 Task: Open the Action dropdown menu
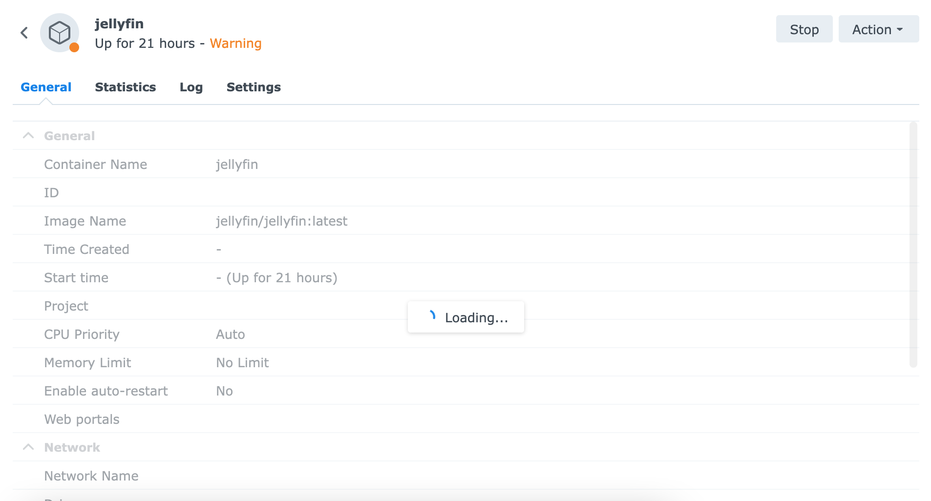pyautogui.click(x=878, y=29)
